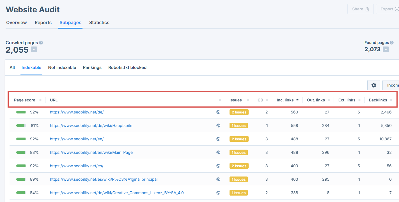Click help icon next to Crawled pages

(x=41, y=43)
